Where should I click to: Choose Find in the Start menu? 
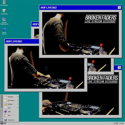pyautogui.click(x=11, y=108)
